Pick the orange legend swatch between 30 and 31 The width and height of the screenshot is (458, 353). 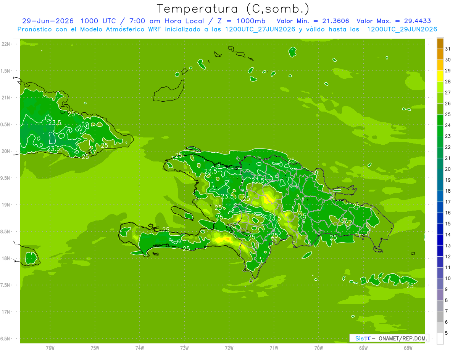click(x=440, y=54)
